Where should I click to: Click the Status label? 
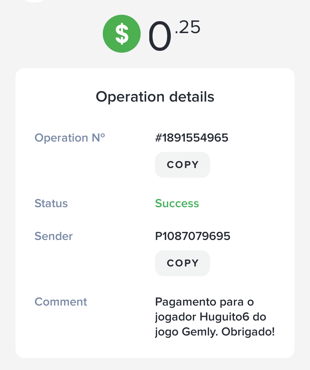51,203
